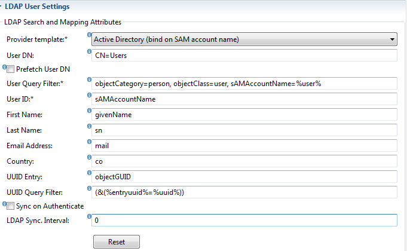Image resolution: width=407 pixels, height=251 pixels.
Task: Click info icon for UUID Entry
Action: [89, 173]
